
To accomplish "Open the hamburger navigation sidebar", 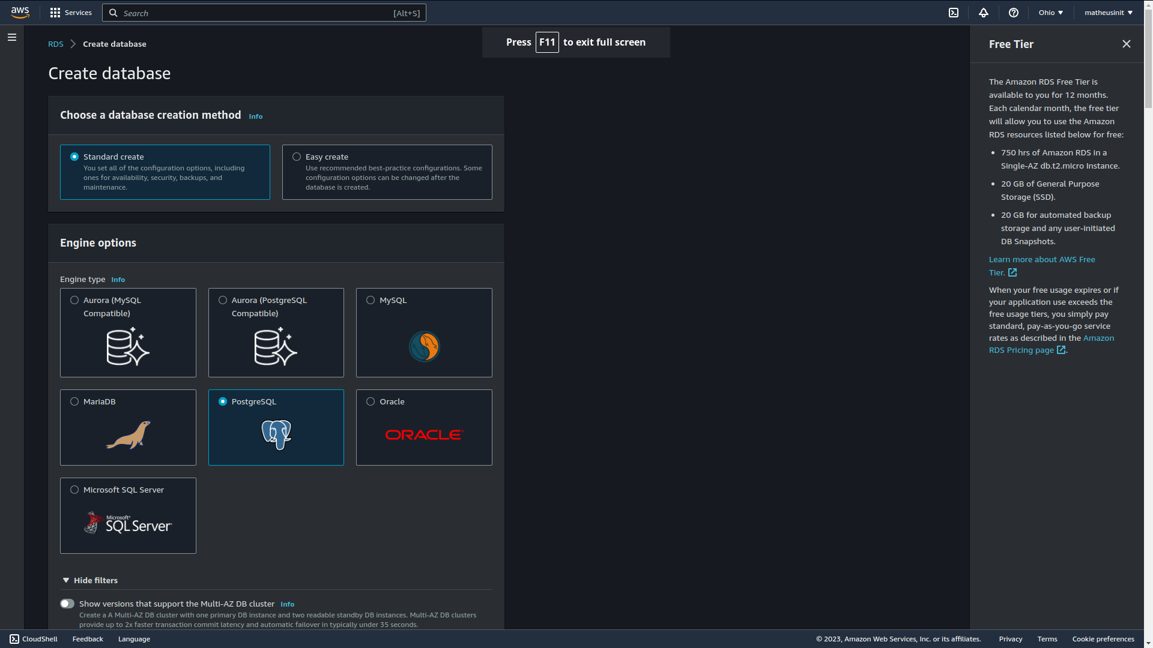I will click(x=12, y=37).
